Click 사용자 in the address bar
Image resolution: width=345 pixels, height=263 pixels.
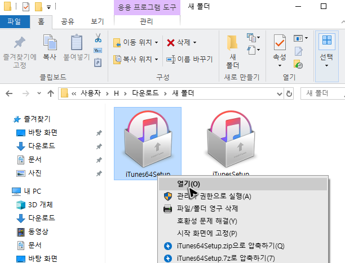pos(91,93)
